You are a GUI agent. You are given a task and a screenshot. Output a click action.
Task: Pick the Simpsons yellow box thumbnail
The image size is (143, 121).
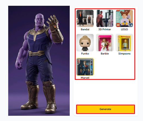pyautogui.click(x=124, y=43)
